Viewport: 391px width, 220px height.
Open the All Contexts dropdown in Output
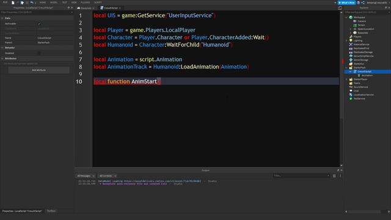pyautogui.click(x=107, y=176)
